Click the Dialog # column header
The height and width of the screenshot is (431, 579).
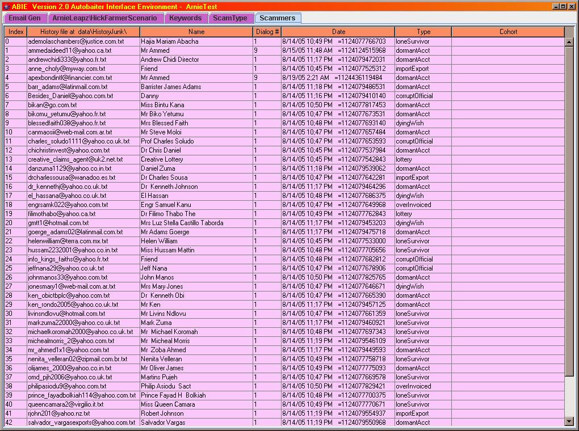click(x=267, y=32)
